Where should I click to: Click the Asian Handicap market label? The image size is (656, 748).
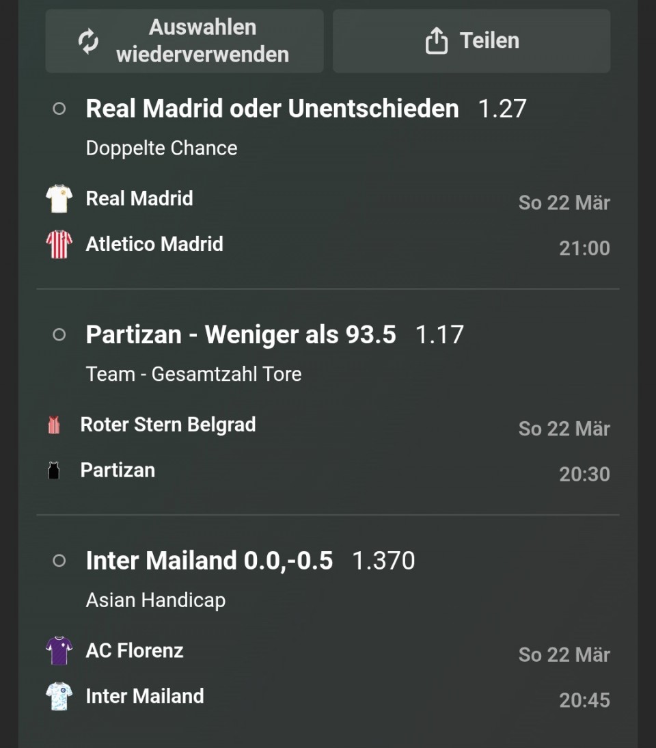pos(156,600)
